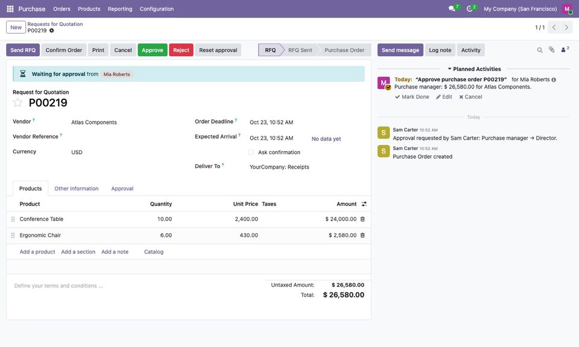Open the activities clock icon

pos(470,8)
